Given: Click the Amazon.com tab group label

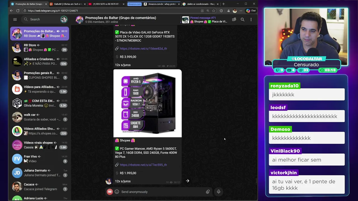Looking at the screenshot, I should (x=135, y=4).
